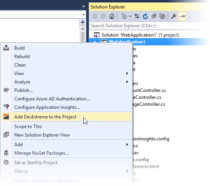This screenshot has height=185, width=209.
Task: Expand the Debug submenu arrow
Action: tap(127, 171)
